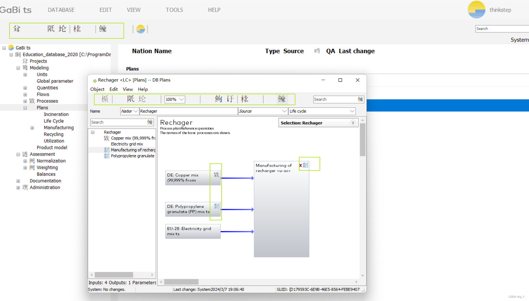
Task: Click main window Search field
Action: pos(502,29)
